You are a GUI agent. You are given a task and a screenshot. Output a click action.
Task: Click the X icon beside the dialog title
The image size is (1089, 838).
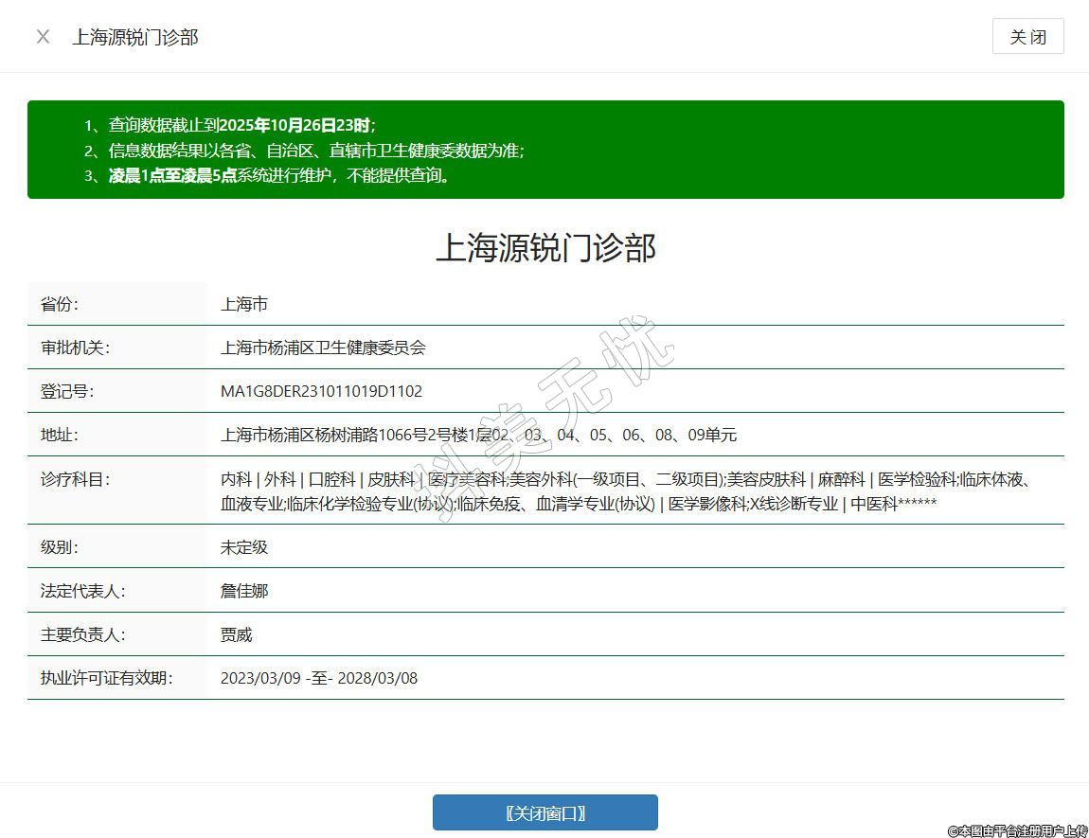tap(43, 37)
